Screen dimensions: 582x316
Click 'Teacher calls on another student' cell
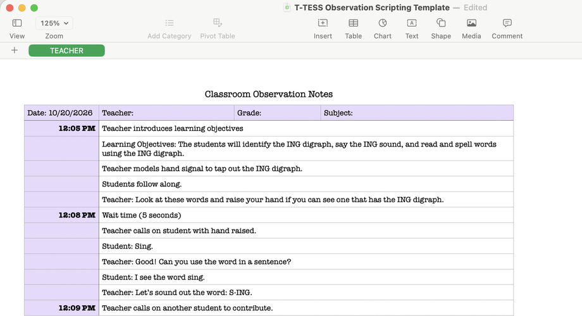pyautogui.click(x=306, y=308)
